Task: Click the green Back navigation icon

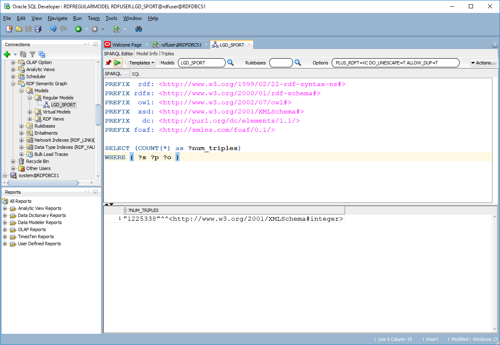Action: tap(78, 29)
